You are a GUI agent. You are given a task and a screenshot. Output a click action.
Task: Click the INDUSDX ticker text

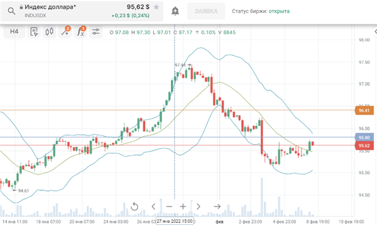click(35, 16)
